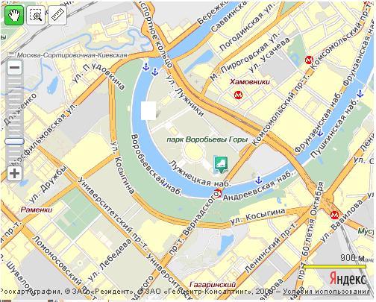
Task: Click the metro icon near ул. Вавилова
Action: point(335,215)
